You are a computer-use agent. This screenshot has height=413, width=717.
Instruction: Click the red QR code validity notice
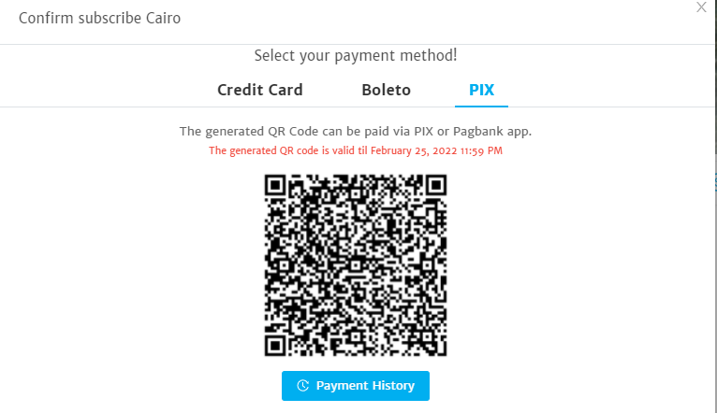356,150
